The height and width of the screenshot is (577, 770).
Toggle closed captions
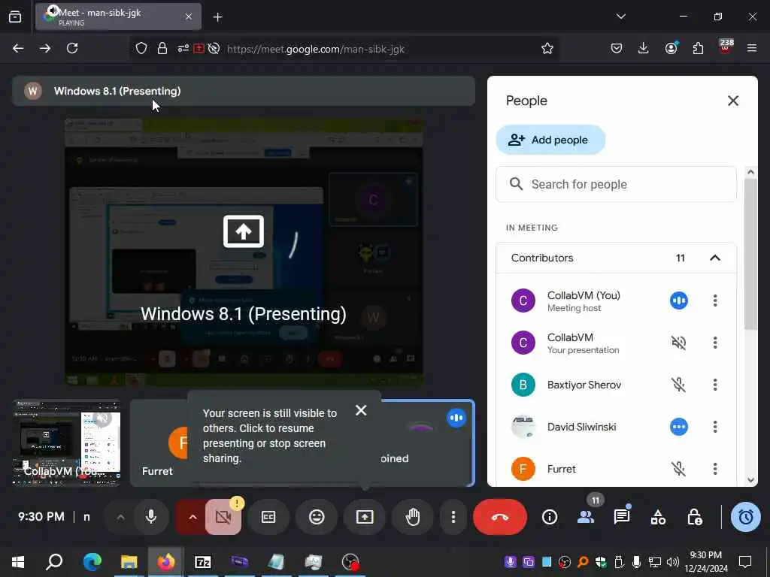pos(268,517)
